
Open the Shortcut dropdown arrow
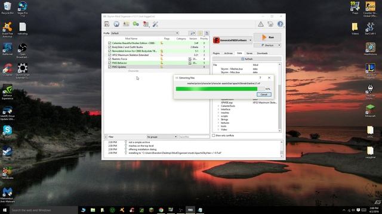pos(279,45)
